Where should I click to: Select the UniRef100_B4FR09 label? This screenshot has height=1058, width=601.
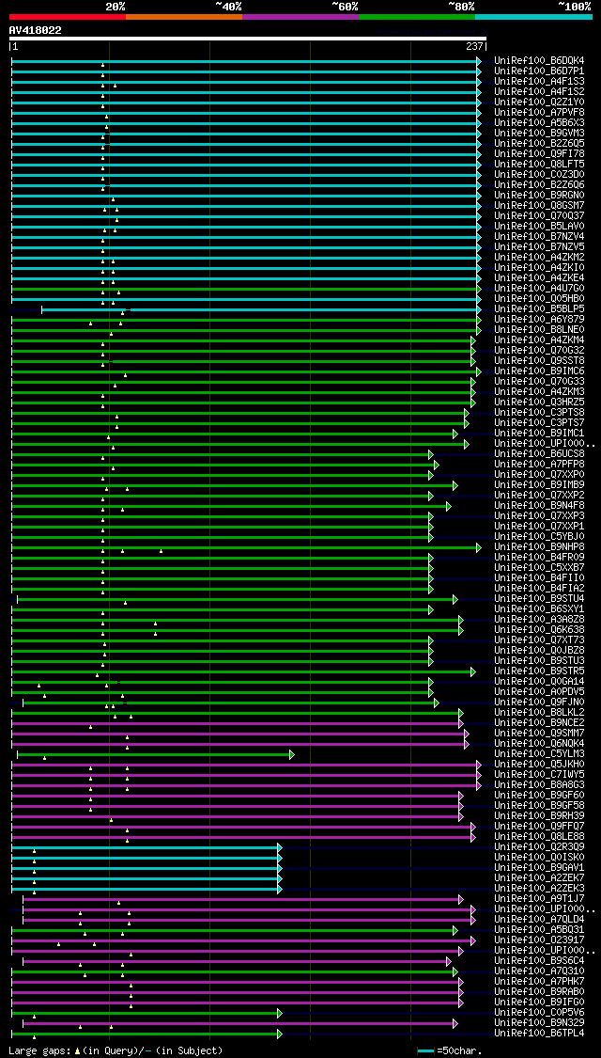pos(539,558)
